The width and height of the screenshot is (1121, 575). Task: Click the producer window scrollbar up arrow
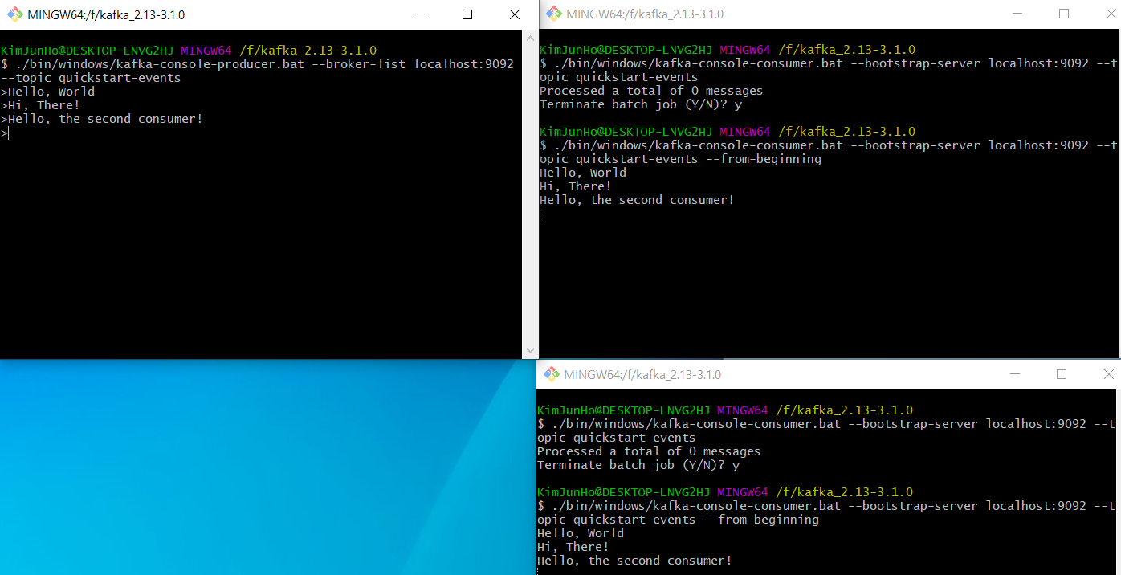coord(529,37)
